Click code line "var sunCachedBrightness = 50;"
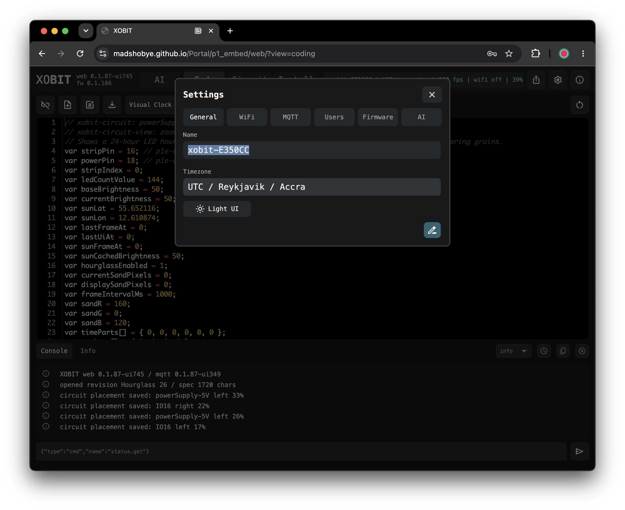Screen dimensions: 625x510 tap(124, 256)
